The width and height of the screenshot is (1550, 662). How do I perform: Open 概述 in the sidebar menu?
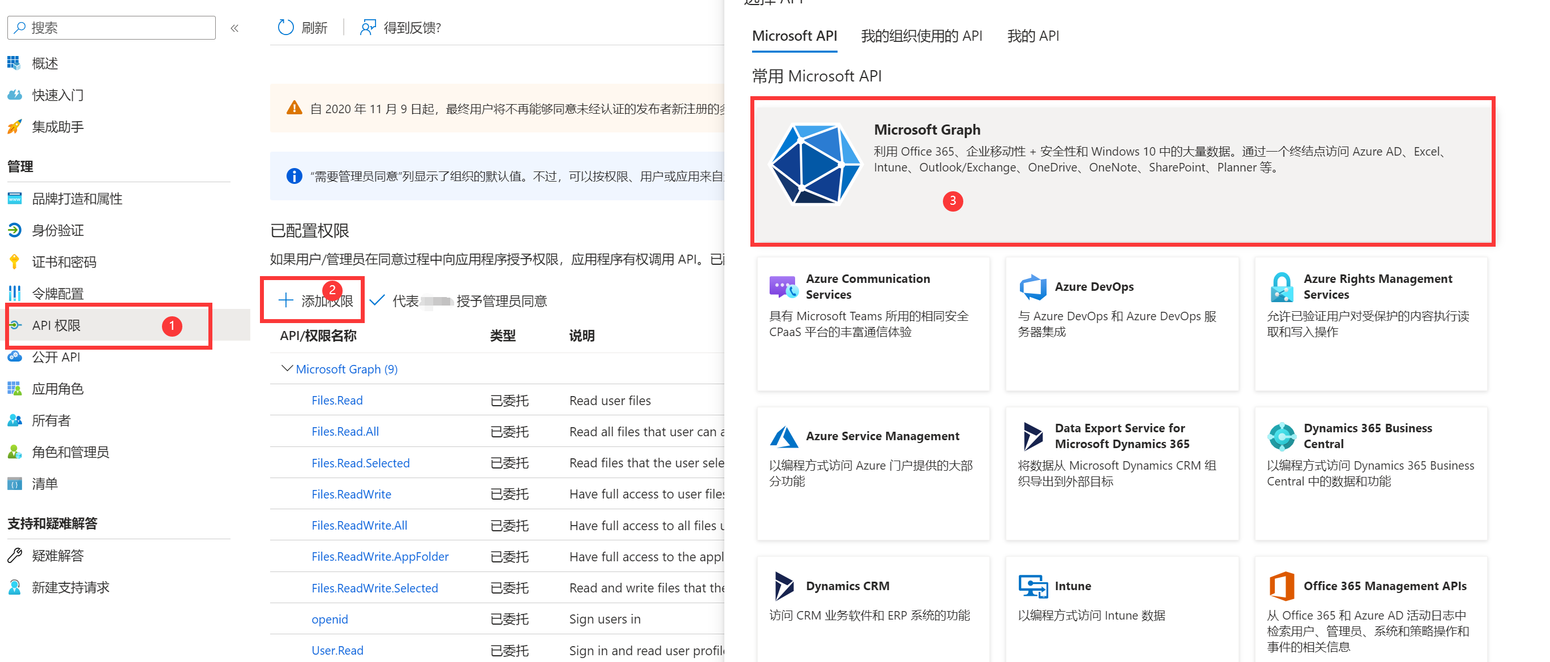click(45, 63)
